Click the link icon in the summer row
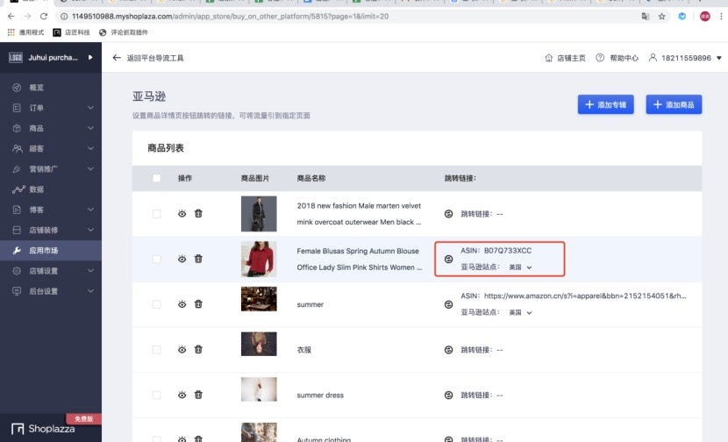 coord(448,304)
